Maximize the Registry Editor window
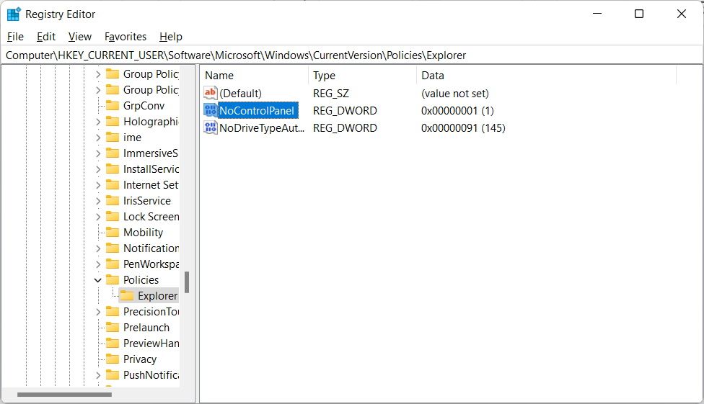The height and width of the screenshot is (404, 704). click(x=639, y=14)
